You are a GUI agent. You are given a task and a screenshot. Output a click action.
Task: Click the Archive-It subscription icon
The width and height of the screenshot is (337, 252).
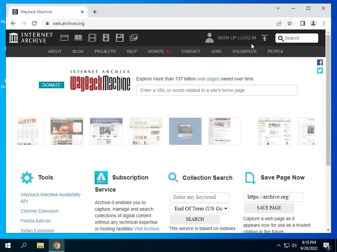[x=101, y=178]
